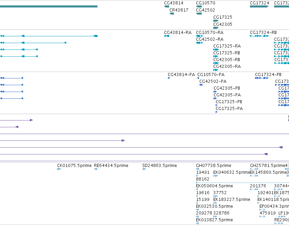Select the EK140118.5prime EST glyph
Screen dimensions: 289x225
(258, 203)
